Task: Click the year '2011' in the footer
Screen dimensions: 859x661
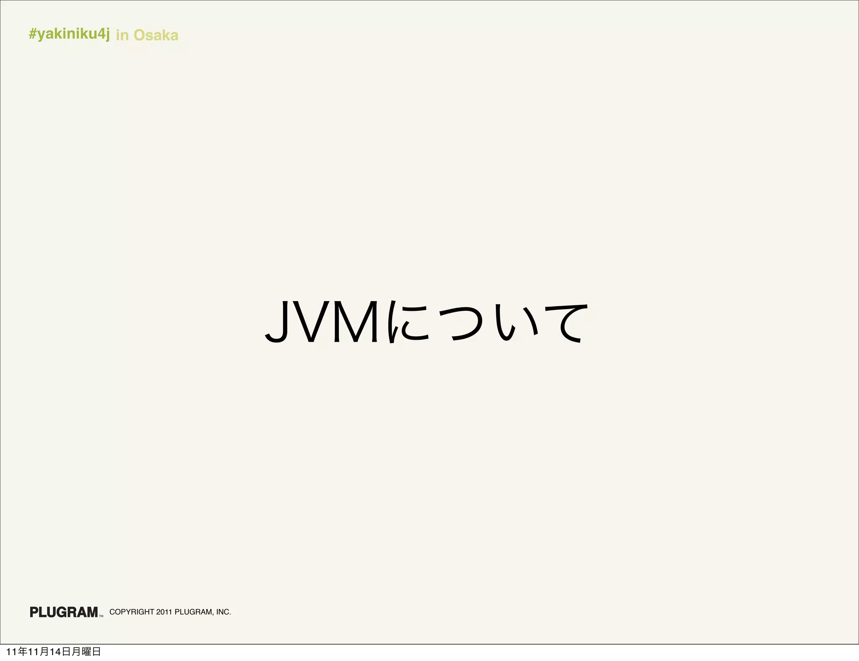Action: pos(164,612)
